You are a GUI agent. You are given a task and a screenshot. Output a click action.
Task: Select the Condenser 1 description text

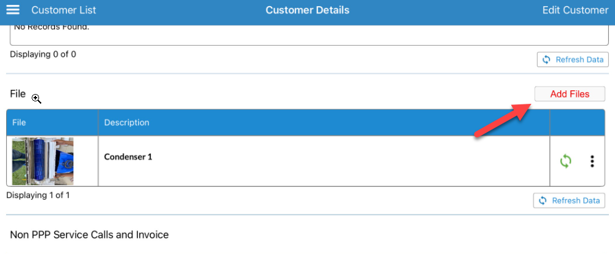pos(128,157)
